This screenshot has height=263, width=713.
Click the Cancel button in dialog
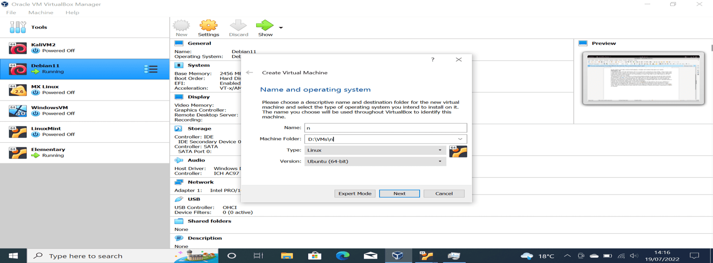pos(444,194)
